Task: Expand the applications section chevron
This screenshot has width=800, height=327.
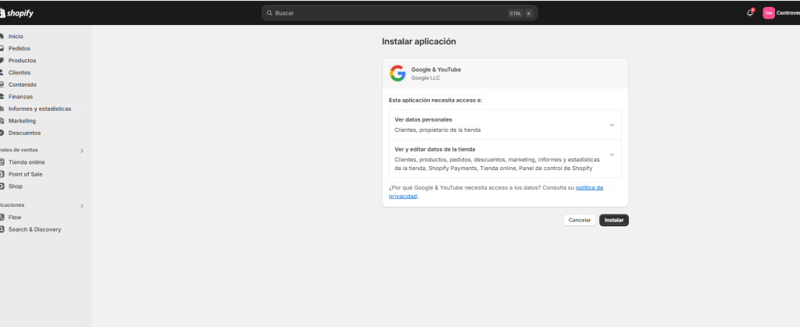Action: pyautogui.click(x=82, y=206)
